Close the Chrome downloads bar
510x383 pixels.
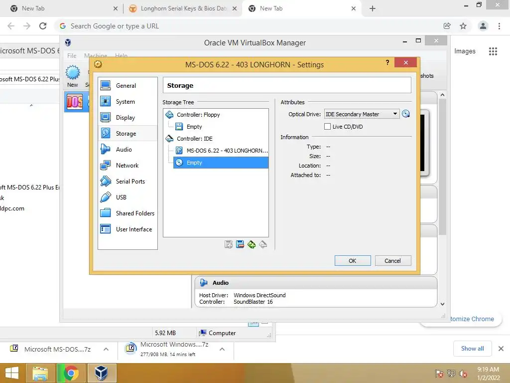click(501, 349)
